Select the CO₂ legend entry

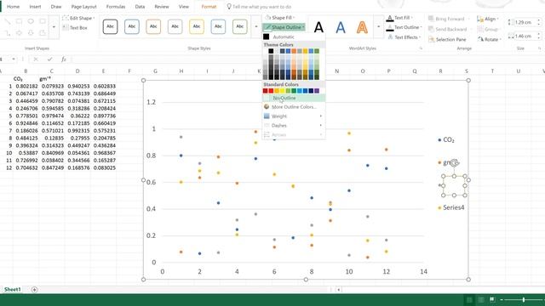pyautogui.click(x=446, y=139)
